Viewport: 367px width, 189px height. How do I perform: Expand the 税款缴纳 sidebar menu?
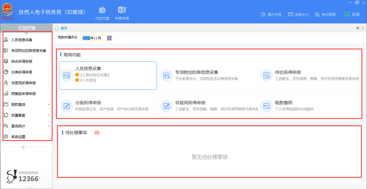(26, 104)
